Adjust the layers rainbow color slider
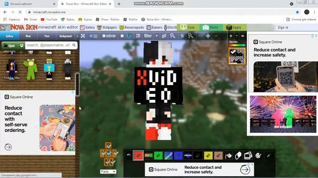The height and width of the screenshot is (178, 318). 237,45
